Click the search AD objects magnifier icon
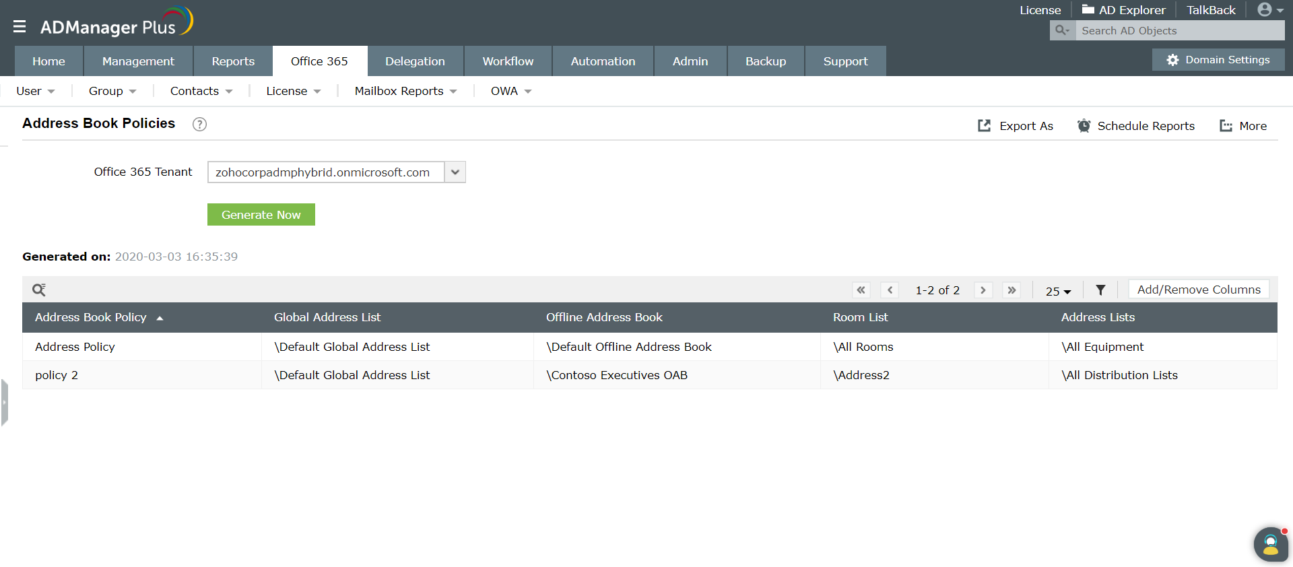Image resolution: width=1293 pixels, height=567 pixels. [x=1062, y=30]
